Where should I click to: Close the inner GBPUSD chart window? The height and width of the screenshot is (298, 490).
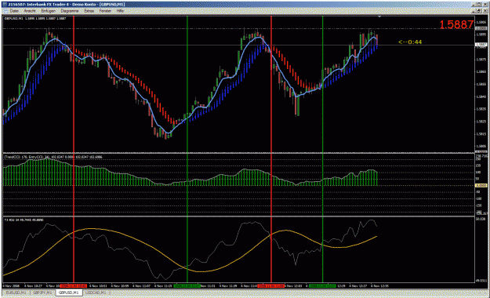click(x=485, y=11)
